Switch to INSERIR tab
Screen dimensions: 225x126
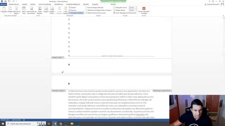point(25,5)
